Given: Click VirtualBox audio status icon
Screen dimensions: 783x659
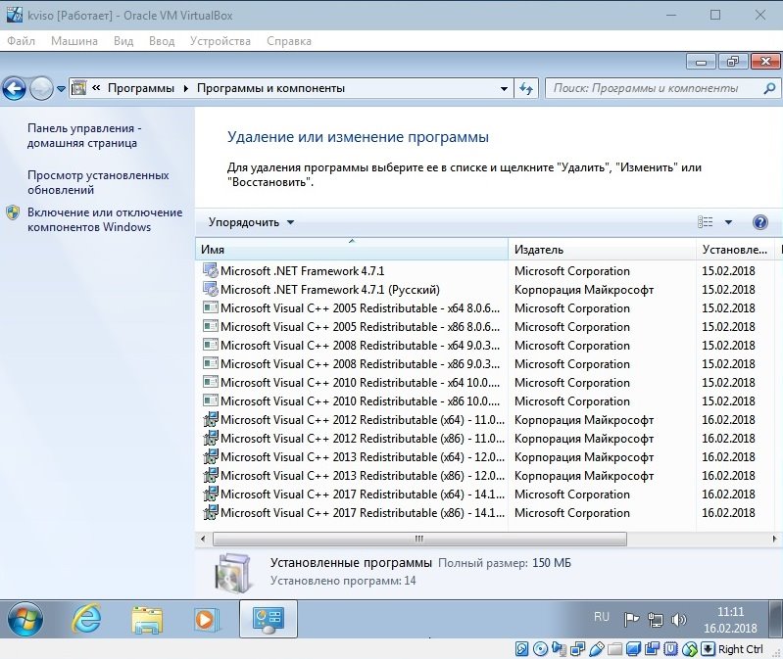Looking at the screenshot, I should click(560, 648).
